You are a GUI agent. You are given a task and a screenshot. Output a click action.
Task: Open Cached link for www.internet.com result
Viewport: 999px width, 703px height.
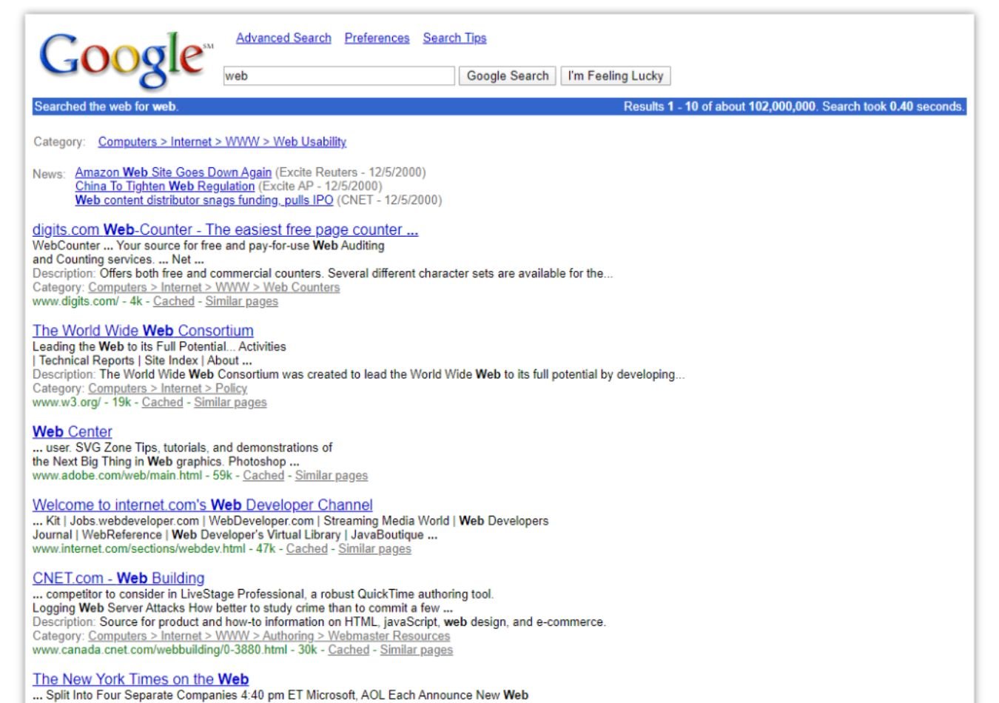pos(307,548)
